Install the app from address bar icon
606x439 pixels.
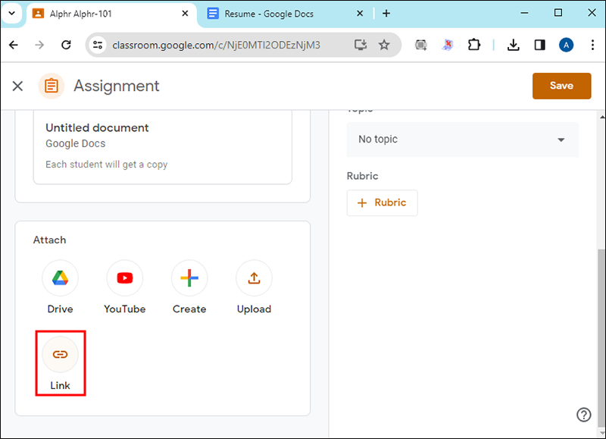[361, 45]
